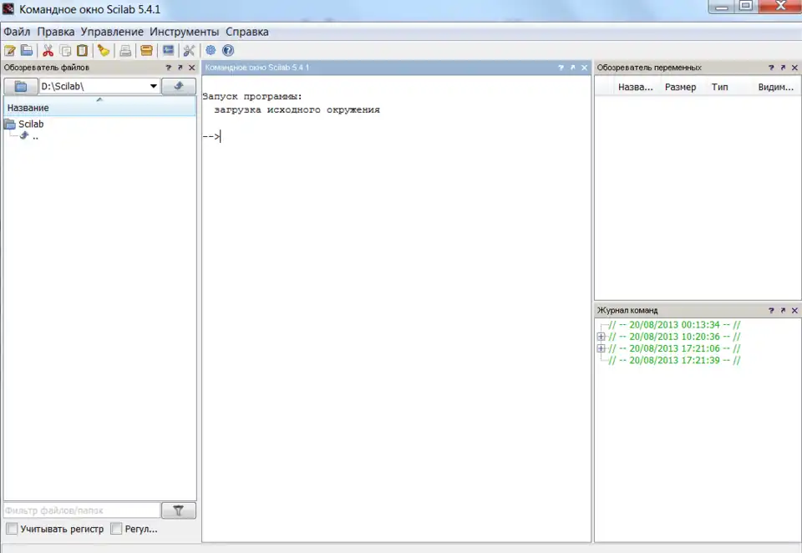Click the printer icon in toolbar
Viewport: 802px width, 553px height.
125,50
